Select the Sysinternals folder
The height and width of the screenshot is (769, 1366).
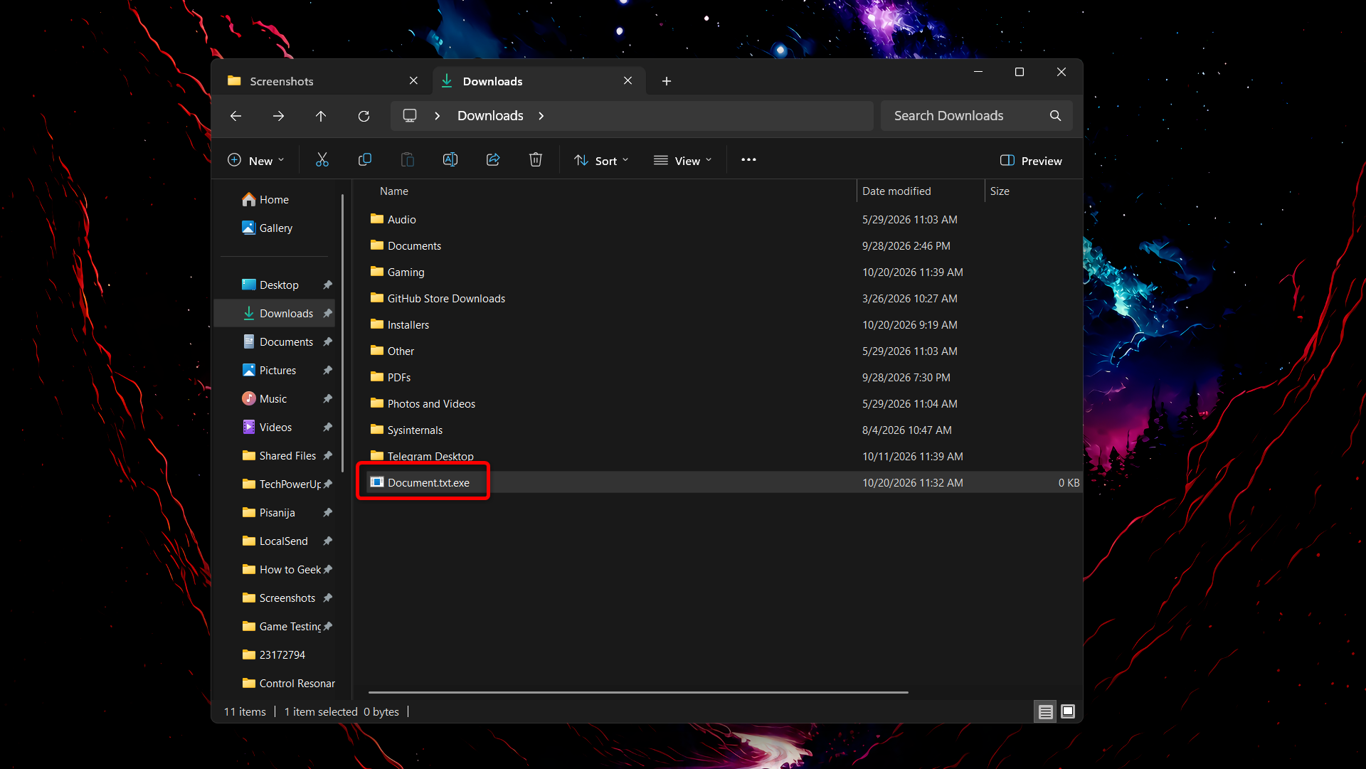(x=415, y=430)
